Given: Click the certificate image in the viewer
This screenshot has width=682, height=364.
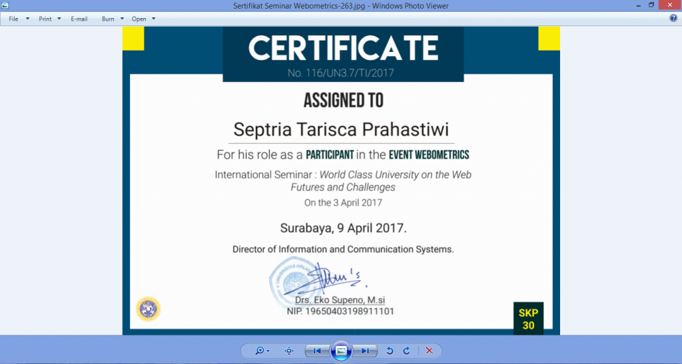Looking at the screenshot, I should (x=341, y=181).
